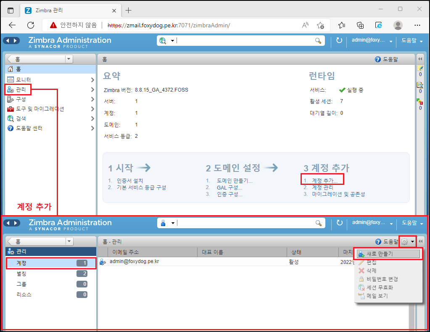Image resolution: width=430 pixels, height=332 pixels.
Task: Choose 새로 만들기 from the gear menu
Action: click(x=388, y=254)
